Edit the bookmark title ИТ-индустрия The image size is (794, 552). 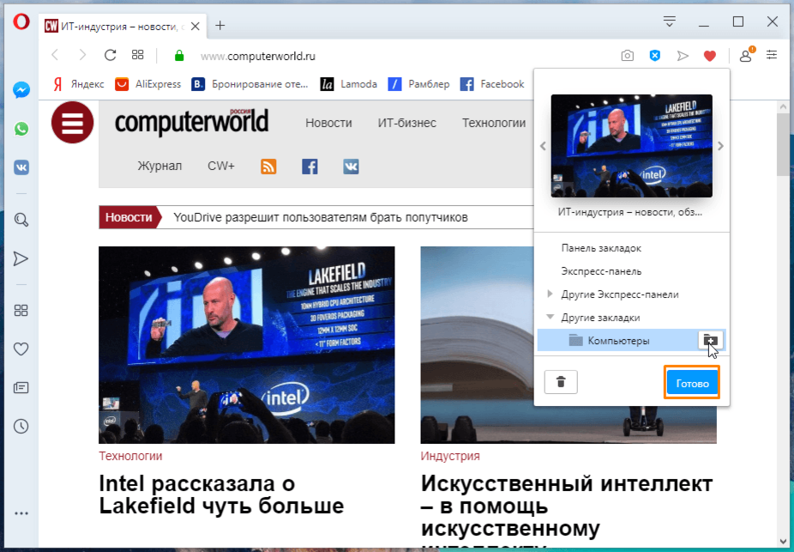(630, 212)
